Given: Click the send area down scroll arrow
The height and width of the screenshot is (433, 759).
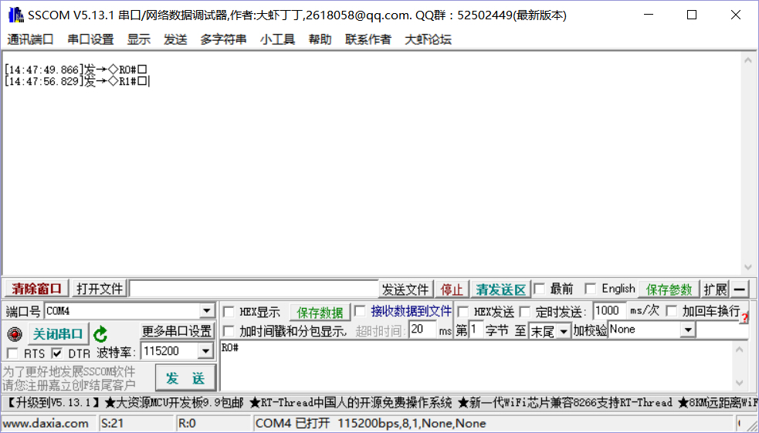Looking at the screenshot, I should (x=739, y=383).
